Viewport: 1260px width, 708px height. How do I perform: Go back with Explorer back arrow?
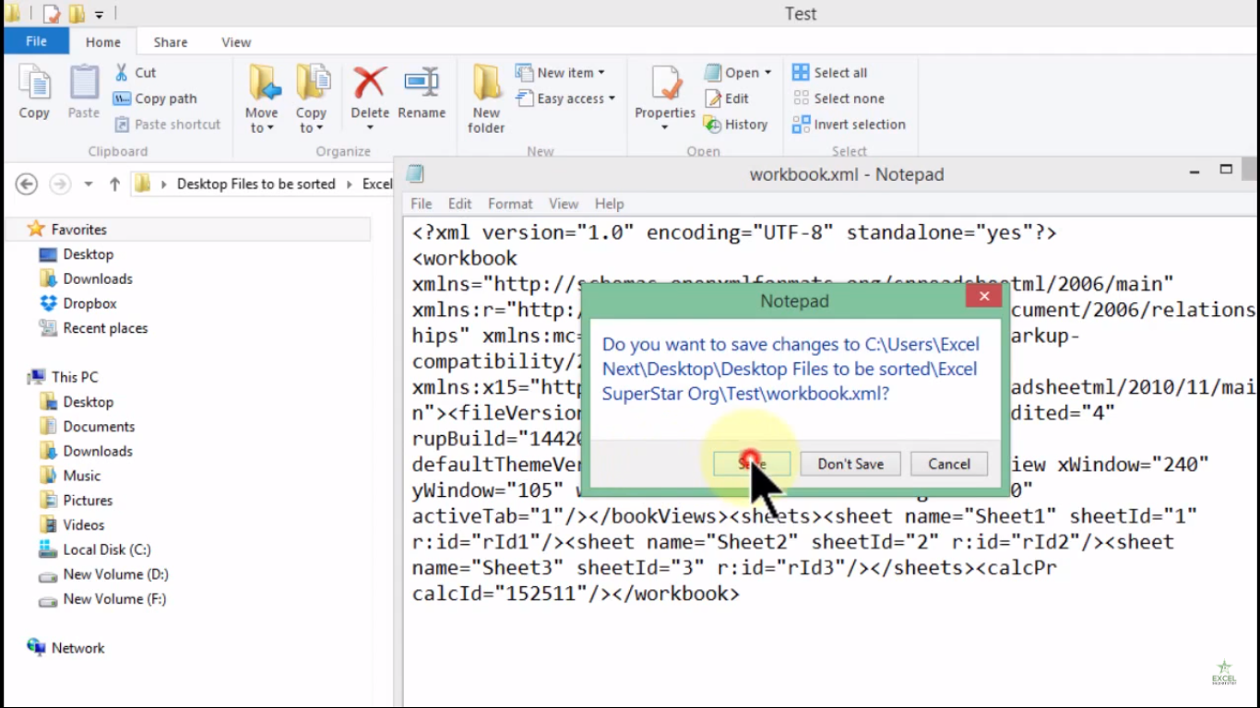[x=27, y=184]
